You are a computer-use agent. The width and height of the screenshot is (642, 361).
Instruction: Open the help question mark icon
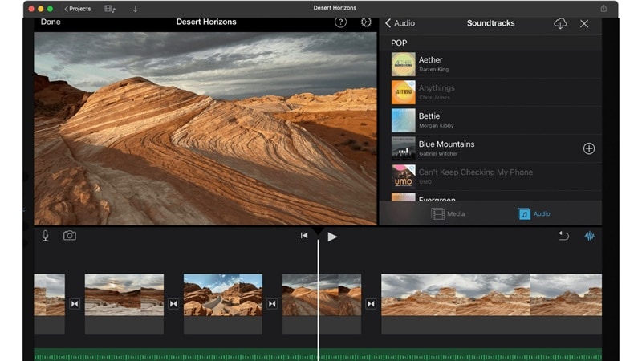click(x=340, y=22)
